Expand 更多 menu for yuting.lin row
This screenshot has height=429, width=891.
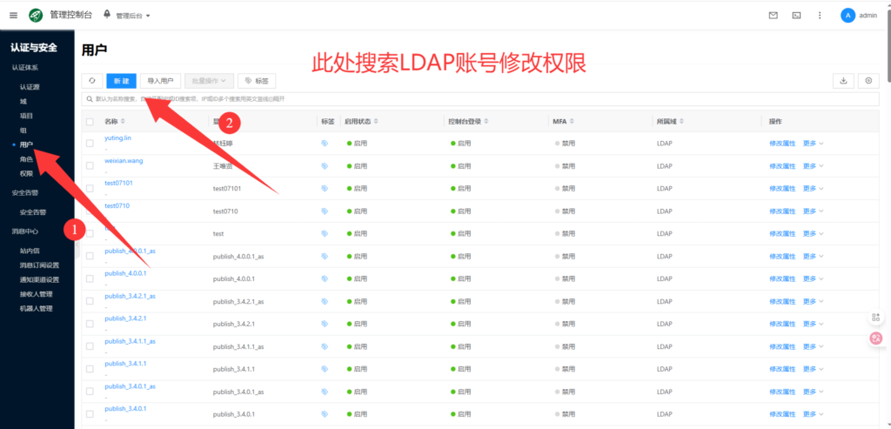(813, 143)
